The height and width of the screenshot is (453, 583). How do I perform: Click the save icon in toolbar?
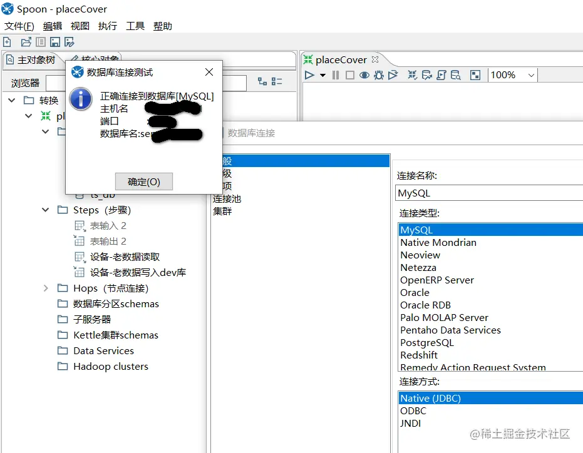(x=55, y=42)
